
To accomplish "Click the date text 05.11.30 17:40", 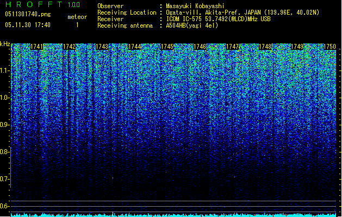I will pyautogui.click(x=28, y=25).
